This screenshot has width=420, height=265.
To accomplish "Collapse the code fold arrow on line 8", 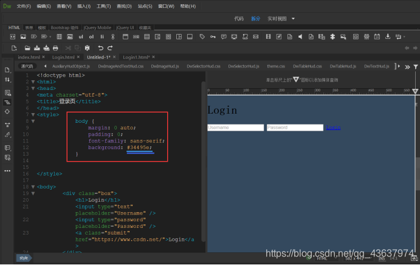I will pyautogui.click(x=33, y=121).
